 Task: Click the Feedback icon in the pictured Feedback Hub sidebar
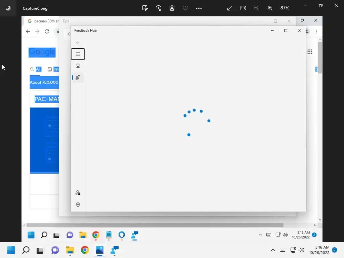(78, 78)
